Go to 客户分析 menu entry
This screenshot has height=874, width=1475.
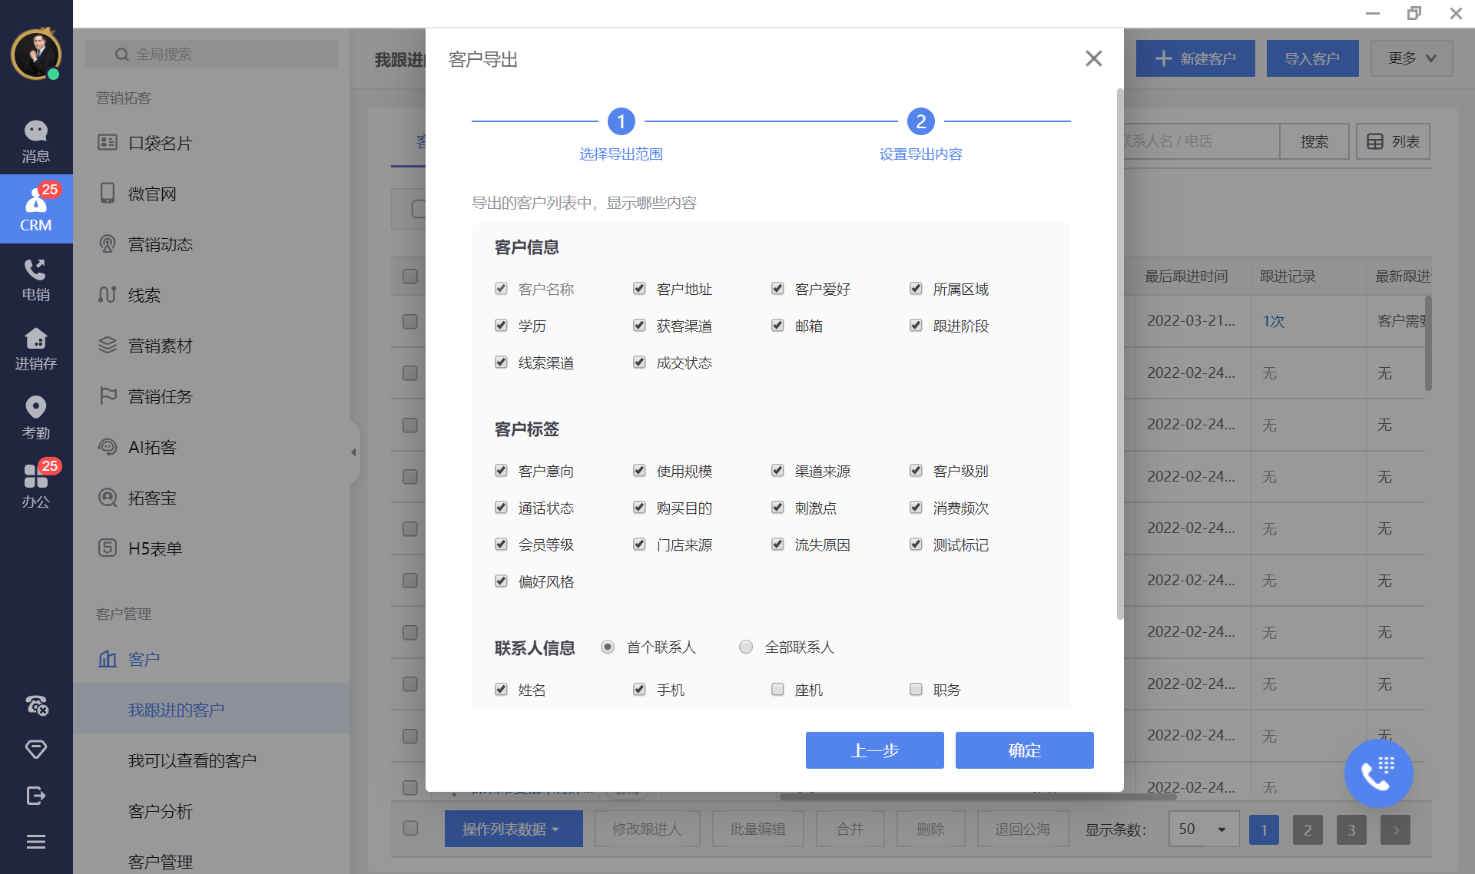click(x=160, y=811)
